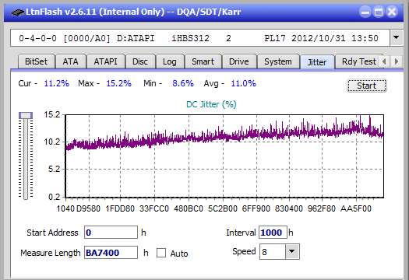Click the y-axis label 10.2
The height and width of the screenshot is (280, 409).
[x=52, y=142]
